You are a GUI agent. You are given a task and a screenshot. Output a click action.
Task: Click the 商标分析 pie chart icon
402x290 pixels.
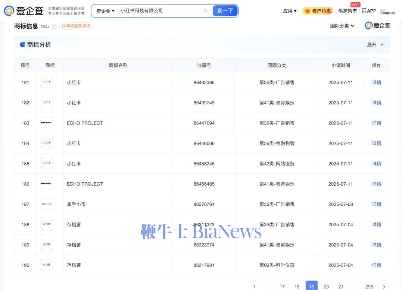23,45
